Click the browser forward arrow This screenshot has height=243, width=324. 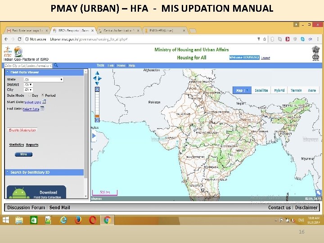13,39
